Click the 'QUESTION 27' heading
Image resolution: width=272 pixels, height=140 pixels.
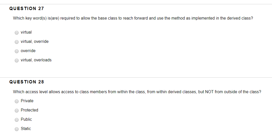pos(27,9)
